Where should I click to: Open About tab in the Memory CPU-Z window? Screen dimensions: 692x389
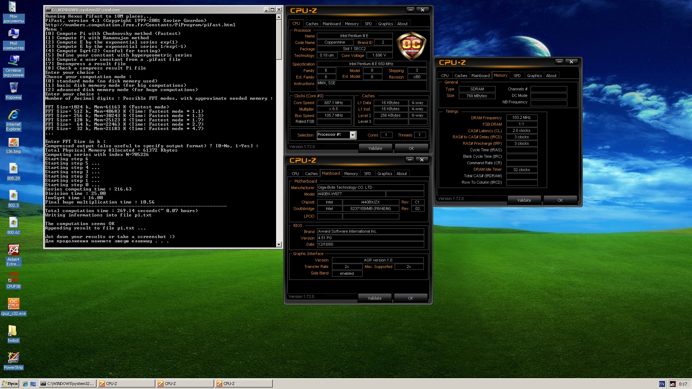click(551, 76)
